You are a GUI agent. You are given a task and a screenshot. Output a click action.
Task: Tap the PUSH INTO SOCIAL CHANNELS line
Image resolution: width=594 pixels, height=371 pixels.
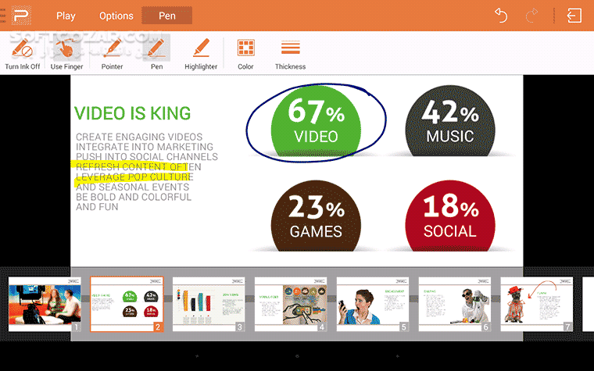(147, 157)
